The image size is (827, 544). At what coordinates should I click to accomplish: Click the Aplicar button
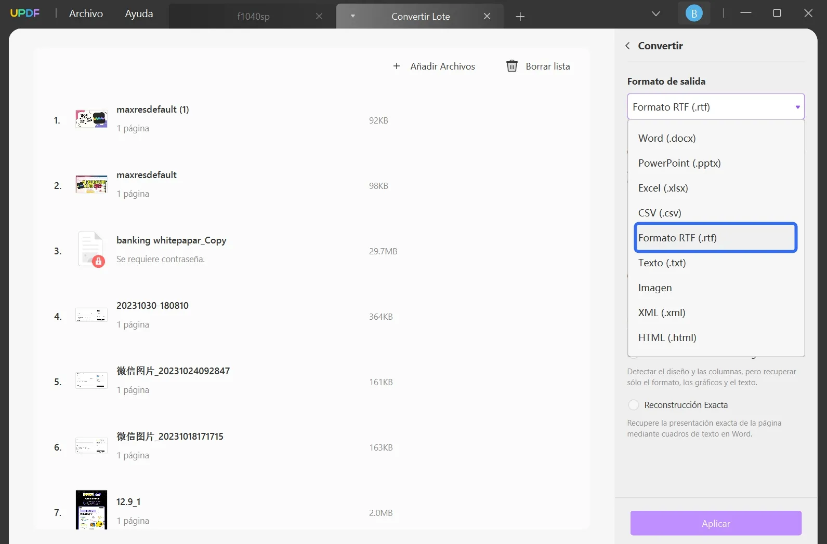click(x=716, y=523)
